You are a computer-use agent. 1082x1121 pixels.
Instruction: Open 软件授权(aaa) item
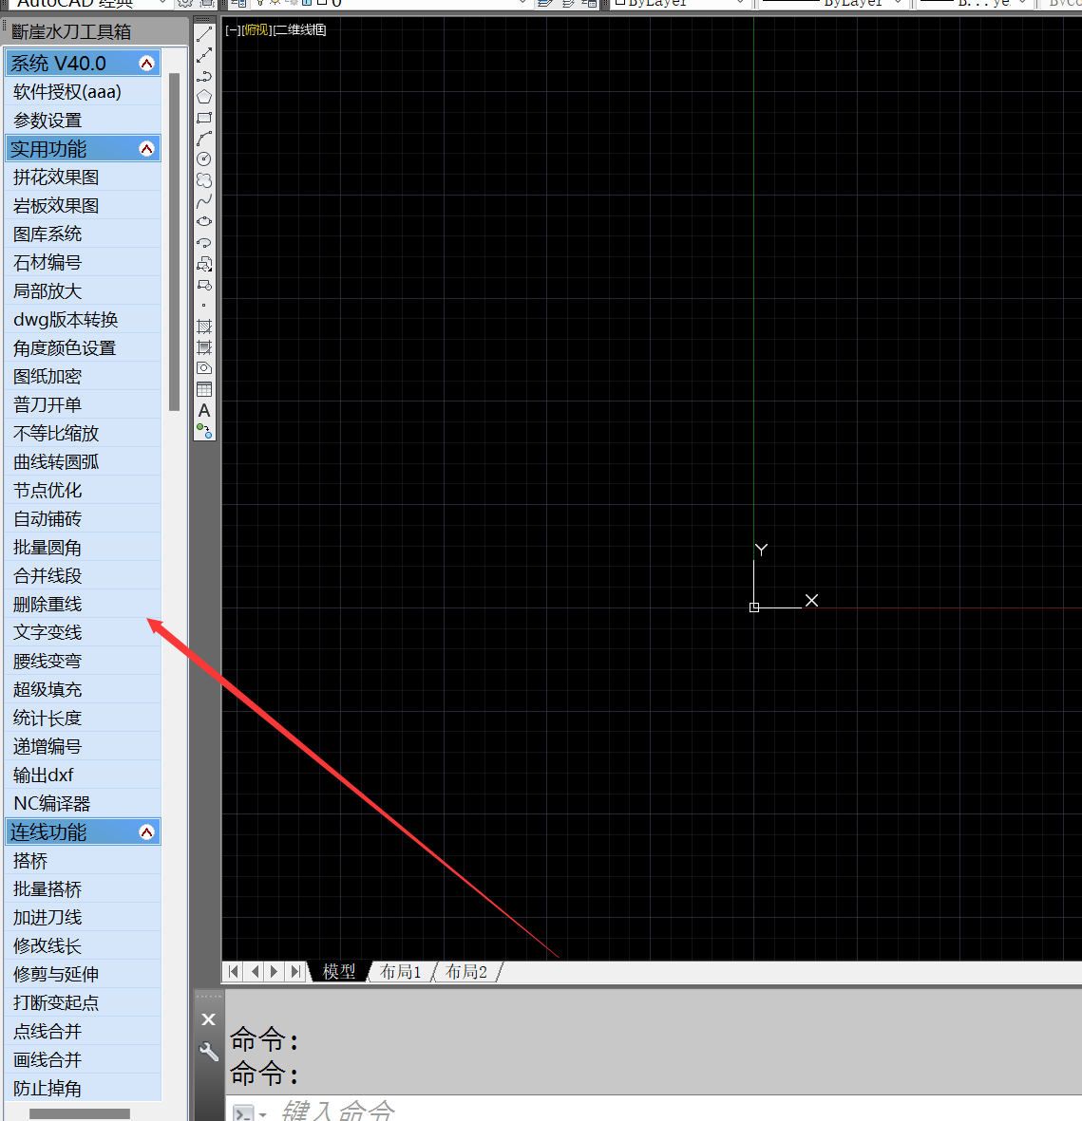tap(83, 91)
